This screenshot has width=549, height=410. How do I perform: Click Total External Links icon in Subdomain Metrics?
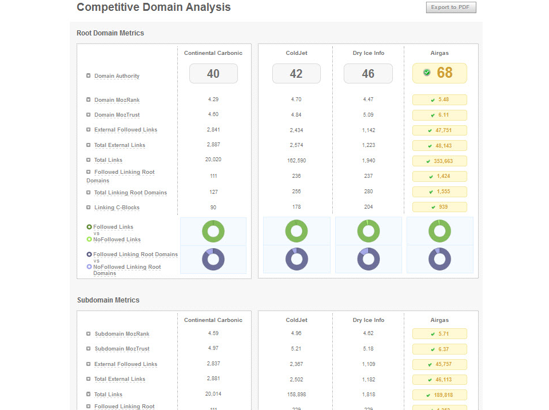pos(88,379)
